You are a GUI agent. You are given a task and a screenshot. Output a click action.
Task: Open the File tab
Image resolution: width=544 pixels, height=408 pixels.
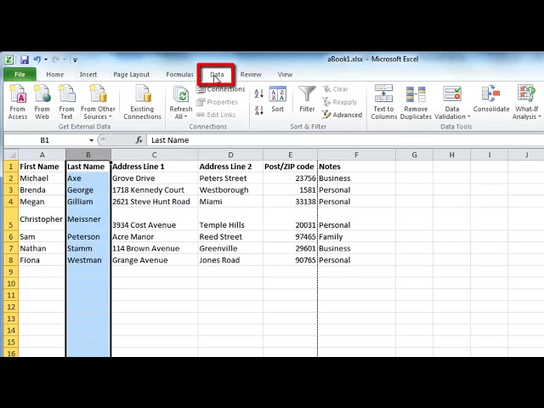(x=20, y=74)
